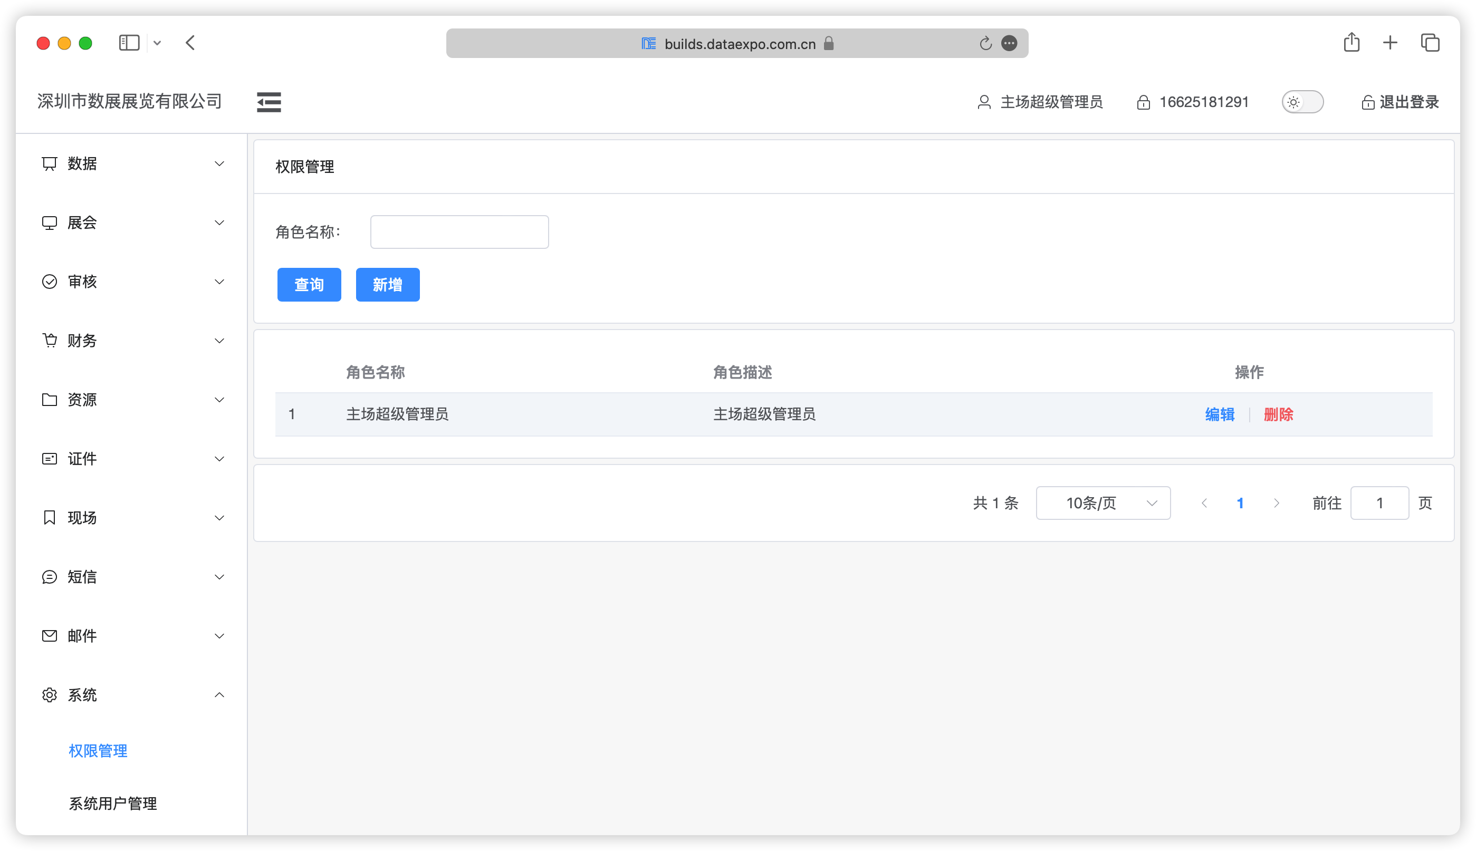Open 系统用户管理 submenu item

click(x=113, y=804)
